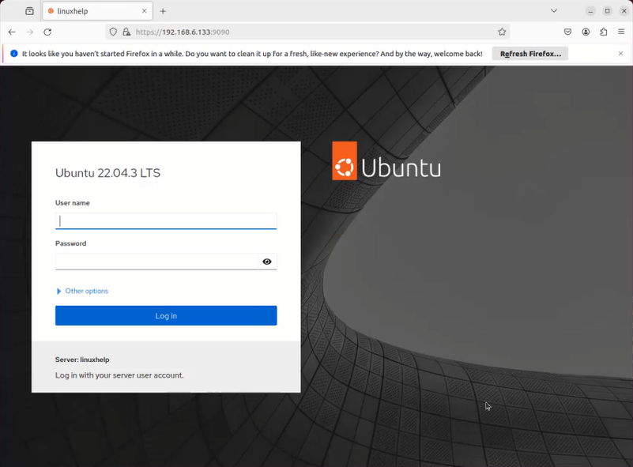The height and width of the screenshot is (467, 633).
Task: Maximize the Firefox window
Action: [x=607, y=11]
